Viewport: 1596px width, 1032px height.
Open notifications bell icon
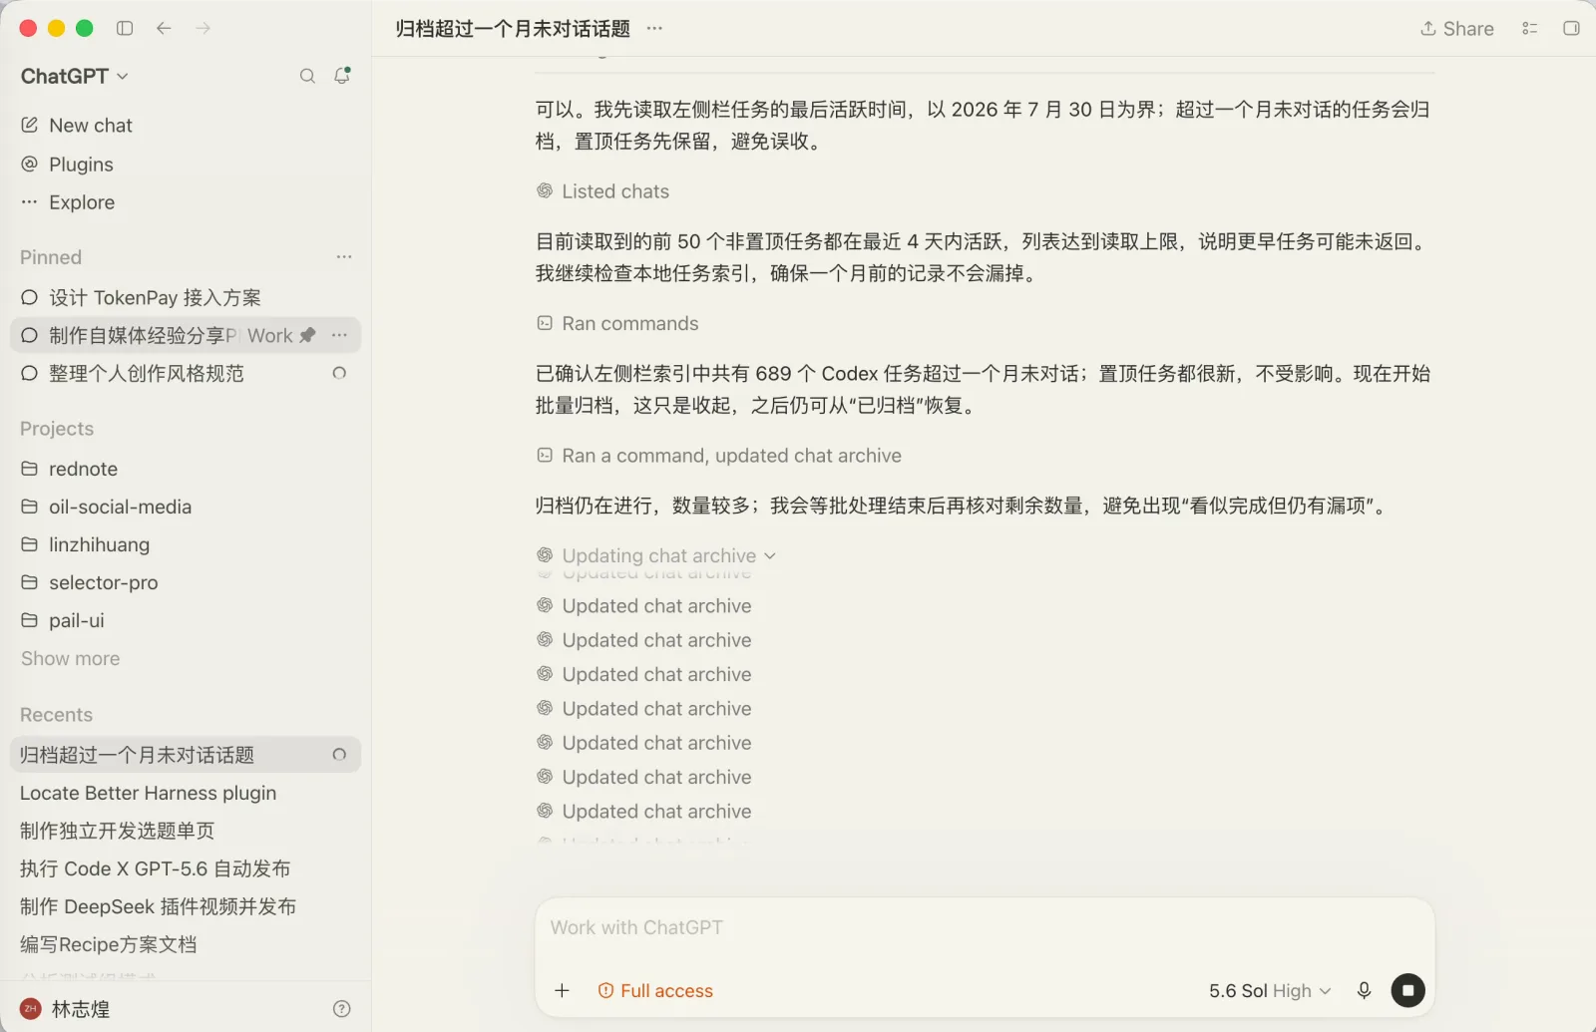pos(342,76)
